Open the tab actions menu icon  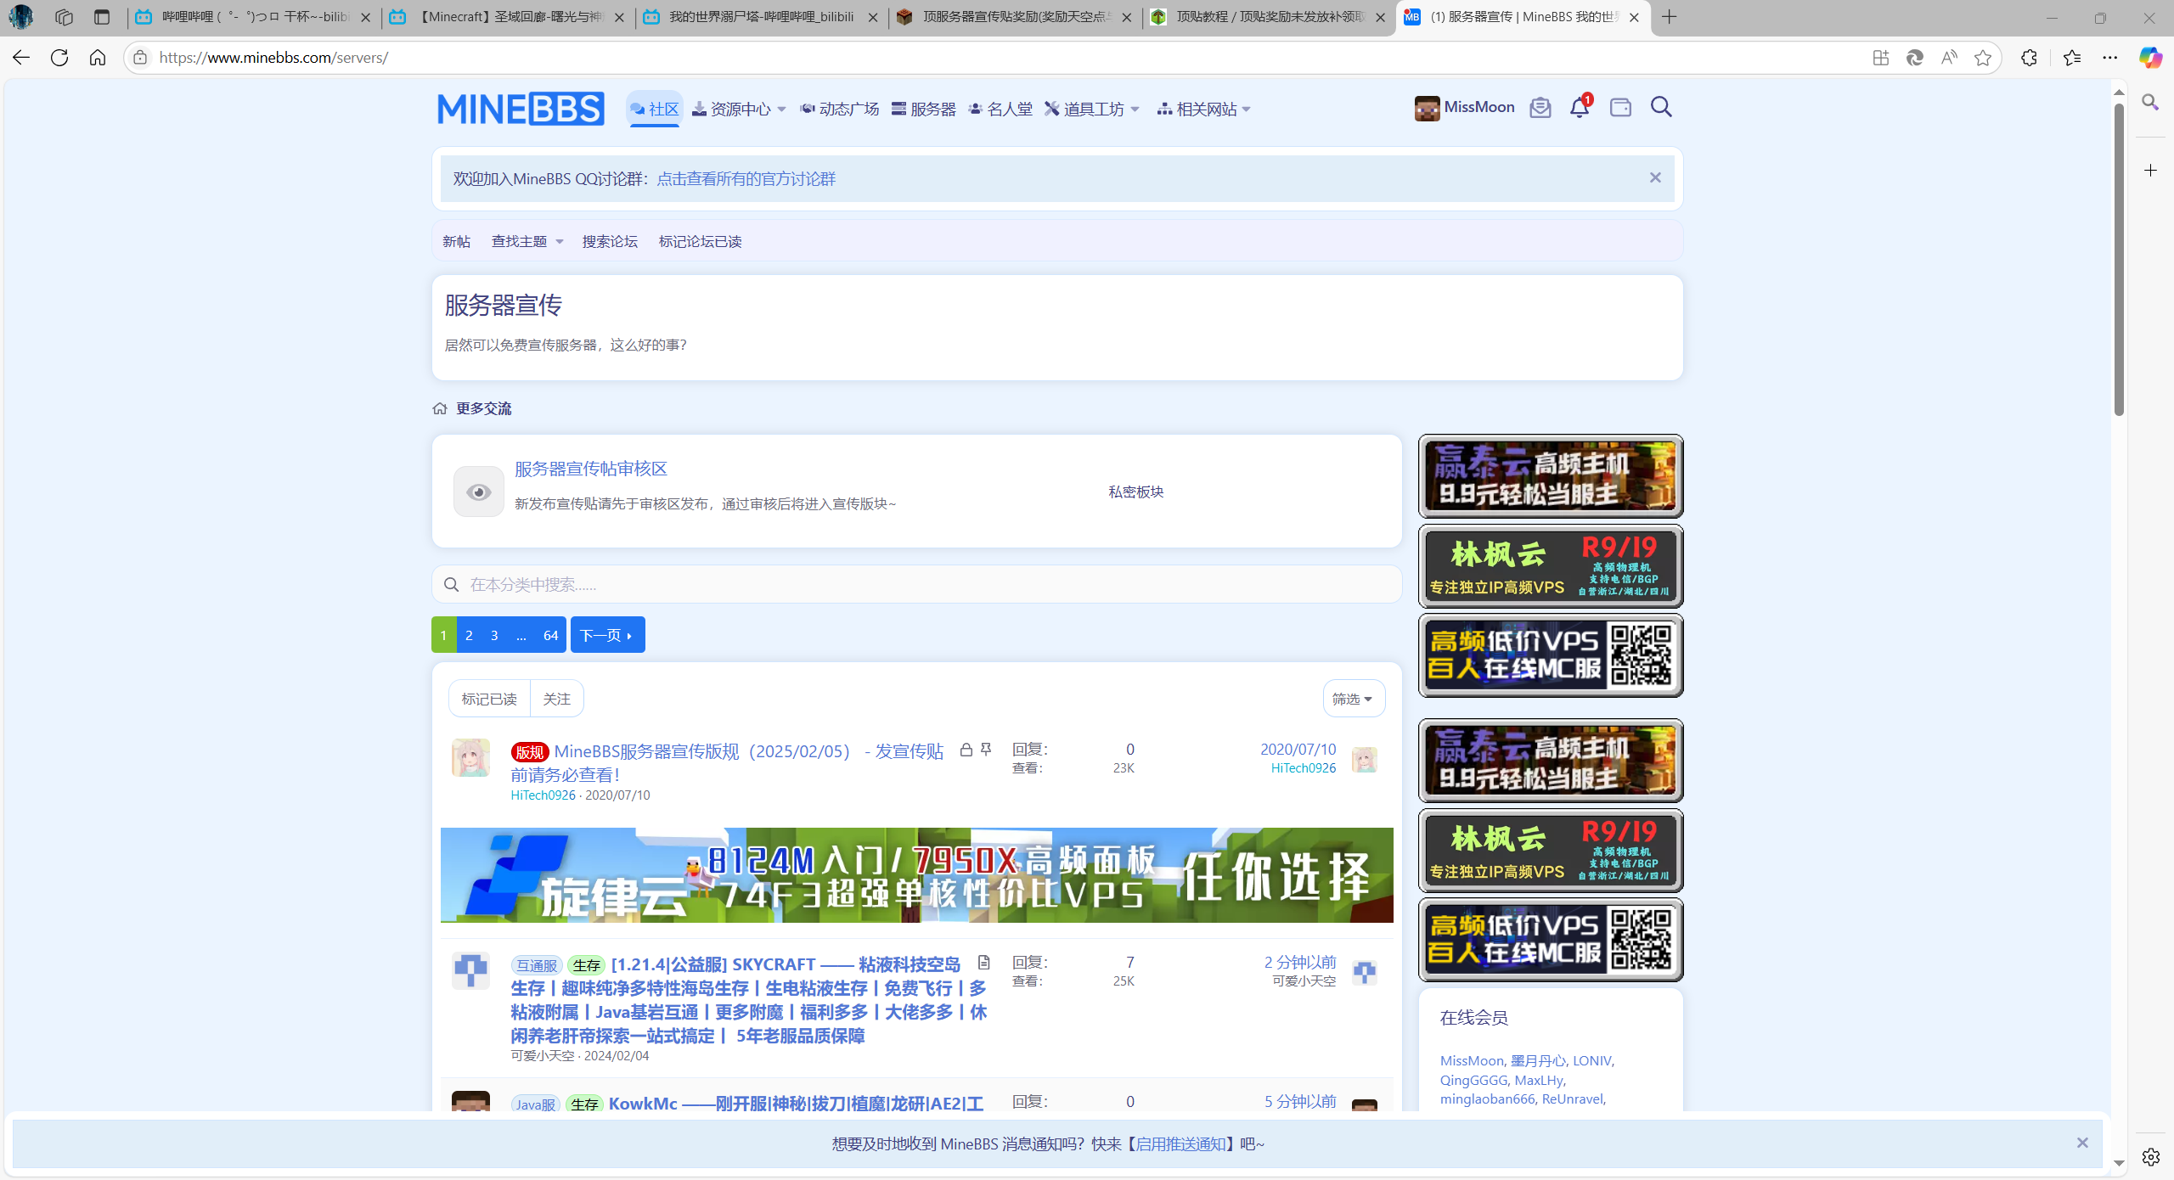102,17
